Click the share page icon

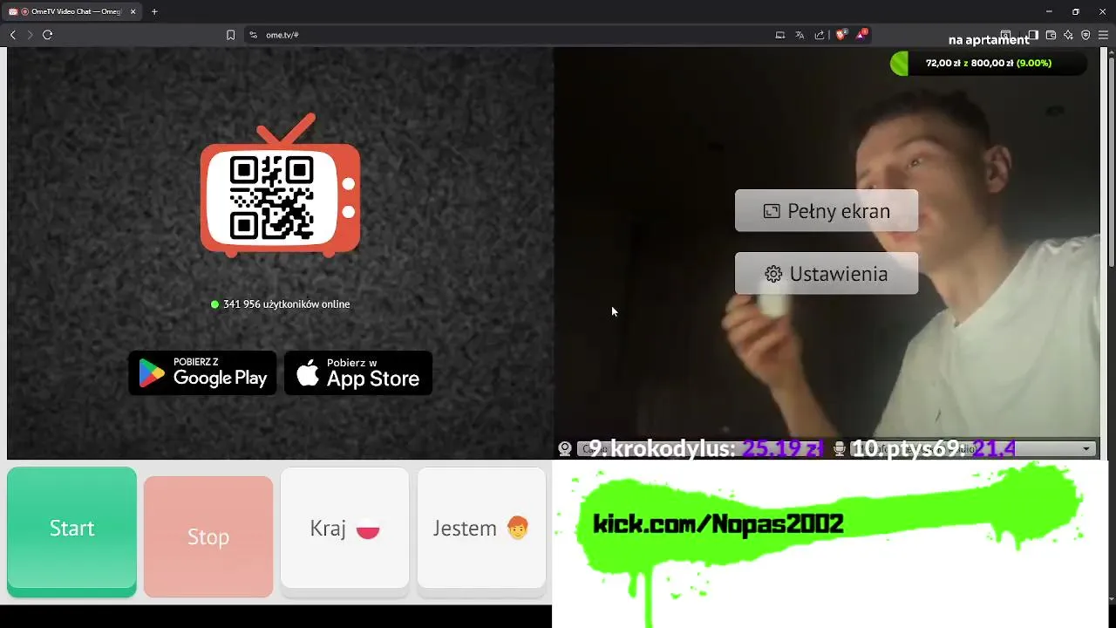[x=820, y=35]
